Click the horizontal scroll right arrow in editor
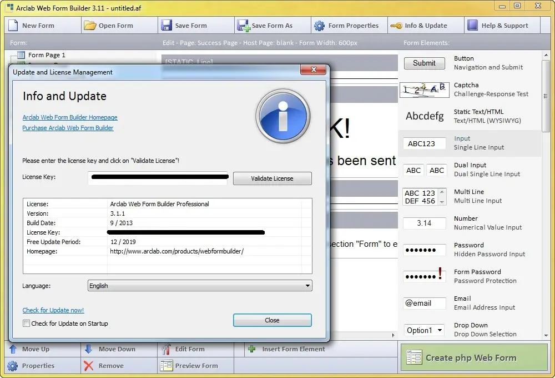 [x=393, y=335]
